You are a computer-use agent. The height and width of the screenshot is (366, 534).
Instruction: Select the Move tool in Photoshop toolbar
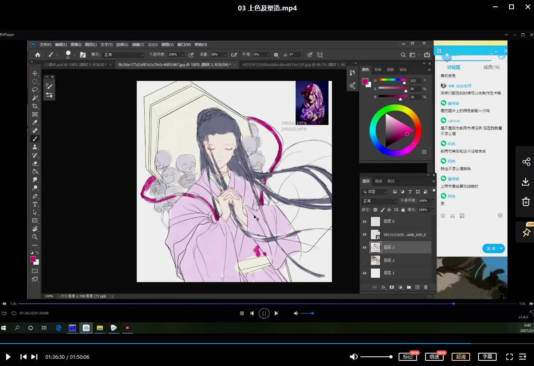[35, 73]
